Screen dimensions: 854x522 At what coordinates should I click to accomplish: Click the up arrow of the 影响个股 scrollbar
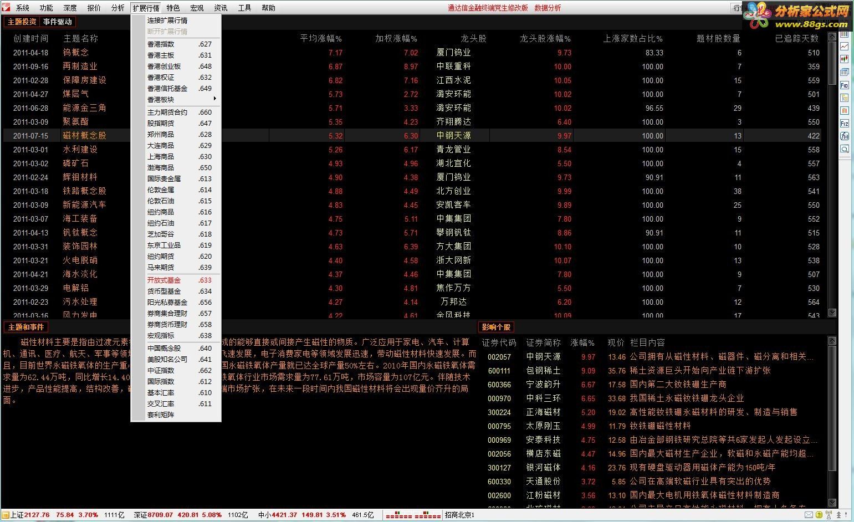[832, 340]
